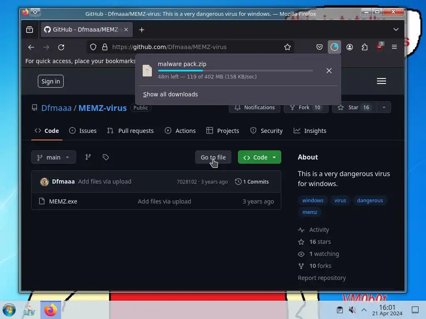Open the MEMZ-virus repository name link
Screen dimensions: 426x319
102,108
